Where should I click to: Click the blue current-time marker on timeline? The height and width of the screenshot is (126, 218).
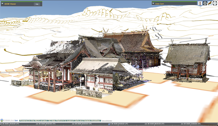[109, 124]
